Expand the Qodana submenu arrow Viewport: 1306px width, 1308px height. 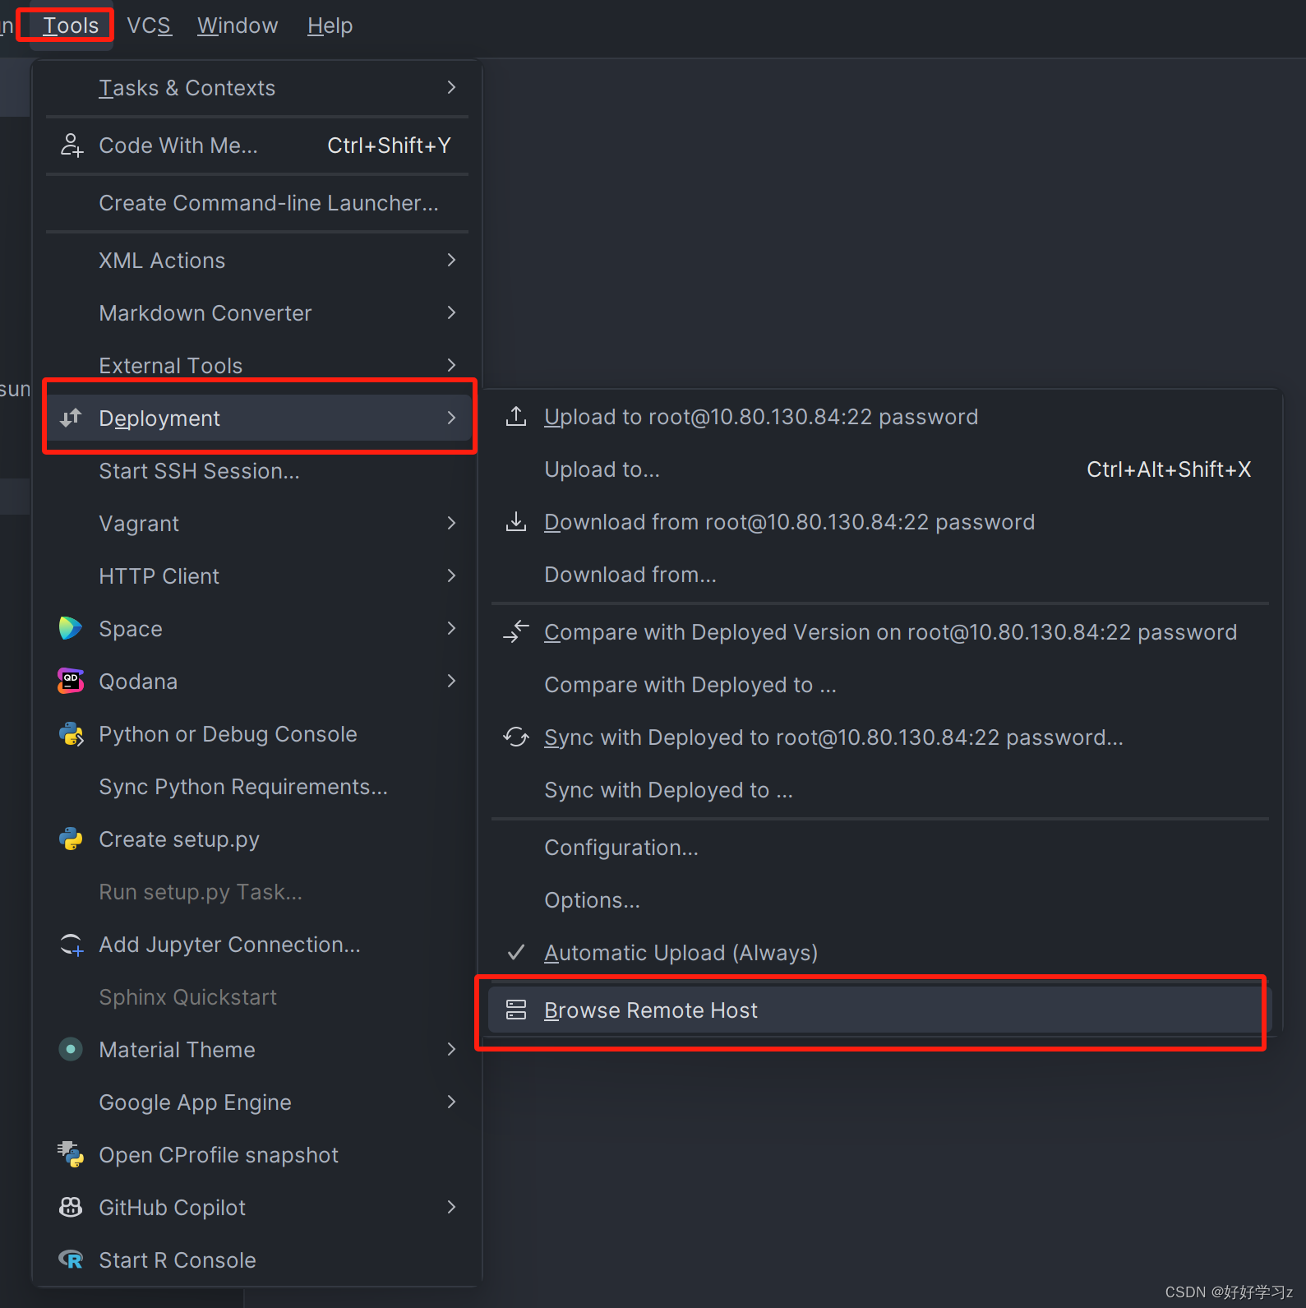pyautogui.click(x=451, y=681)
